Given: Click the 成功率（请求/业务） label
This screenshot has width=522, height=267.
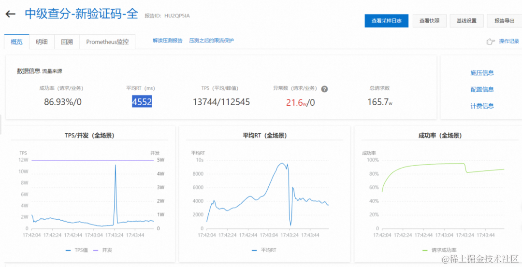Looking at the screenshot, I should point(61,88).
